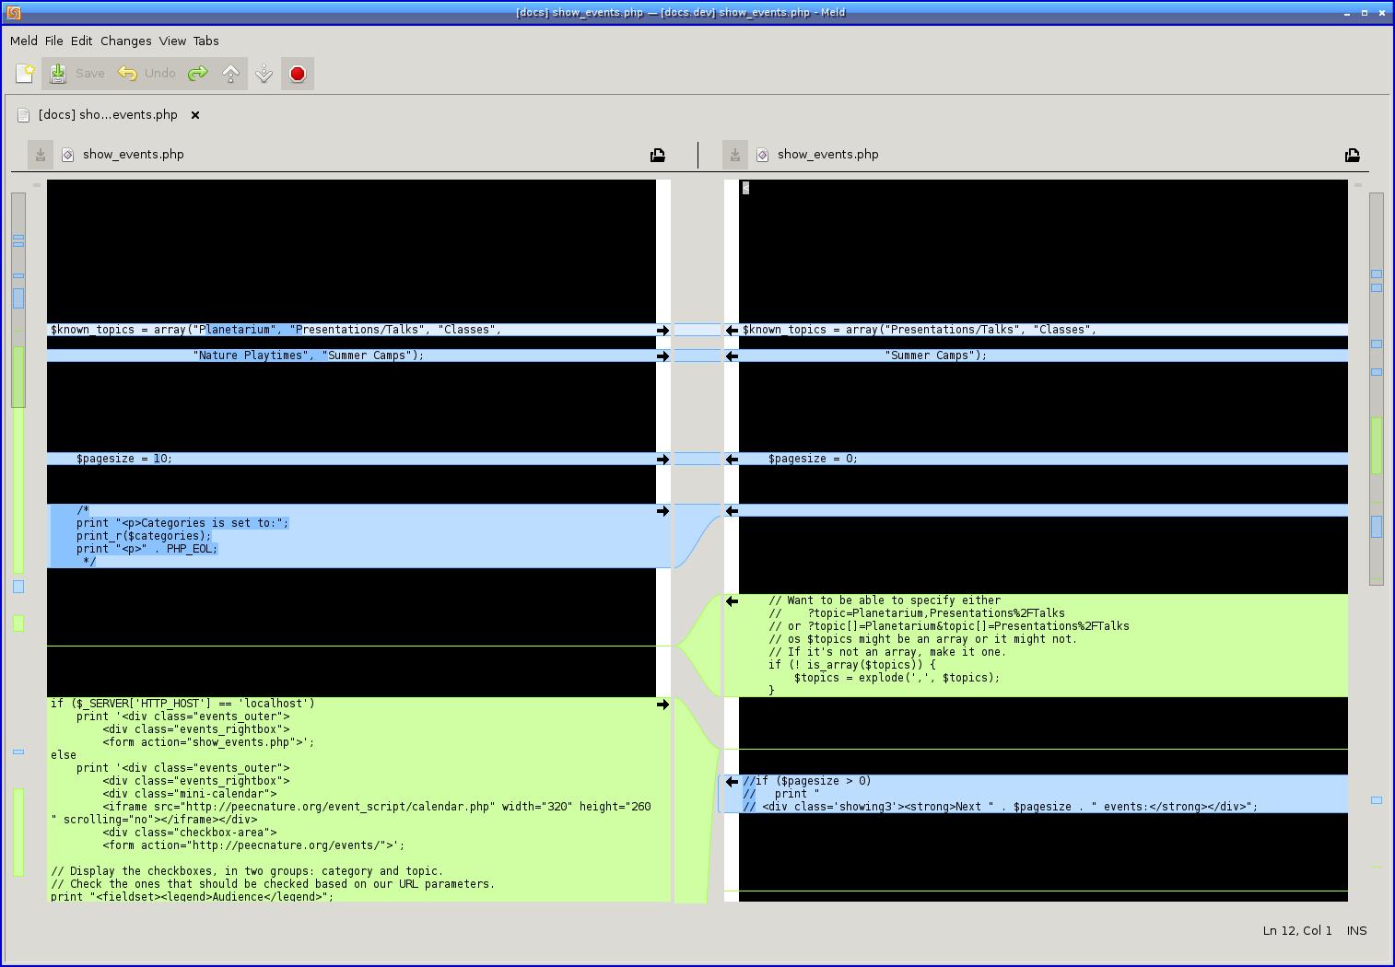
Task: Click the red Stop icon in toolbar
Action: point(298,74)
